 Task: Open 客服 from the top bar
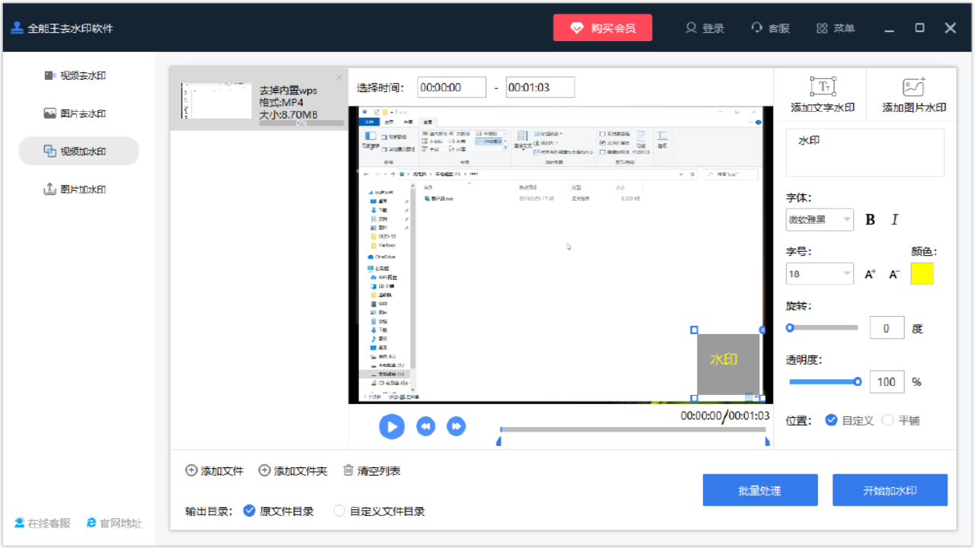770,28
